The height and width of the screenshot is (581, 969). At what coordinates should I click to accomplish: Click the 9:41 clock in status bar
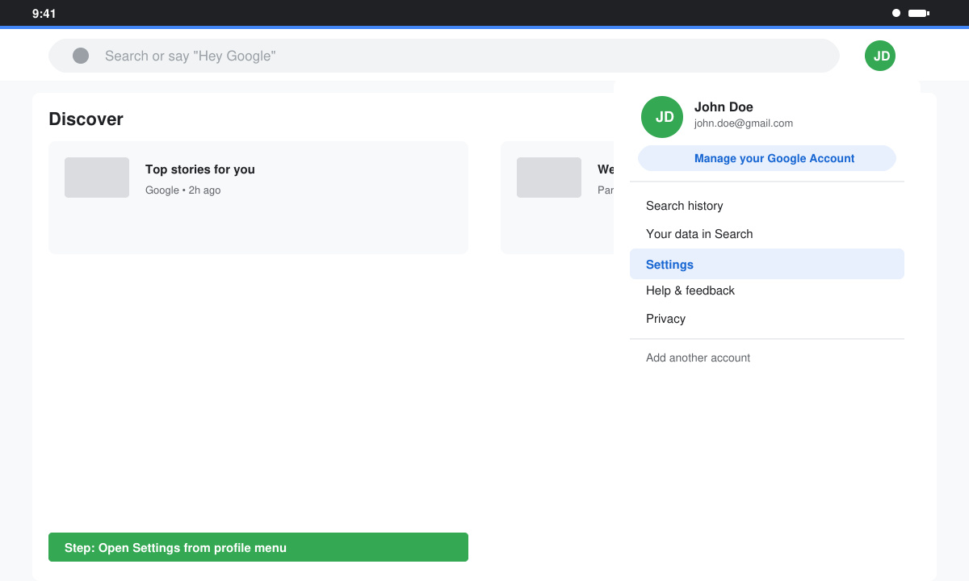tap(44, 14)
